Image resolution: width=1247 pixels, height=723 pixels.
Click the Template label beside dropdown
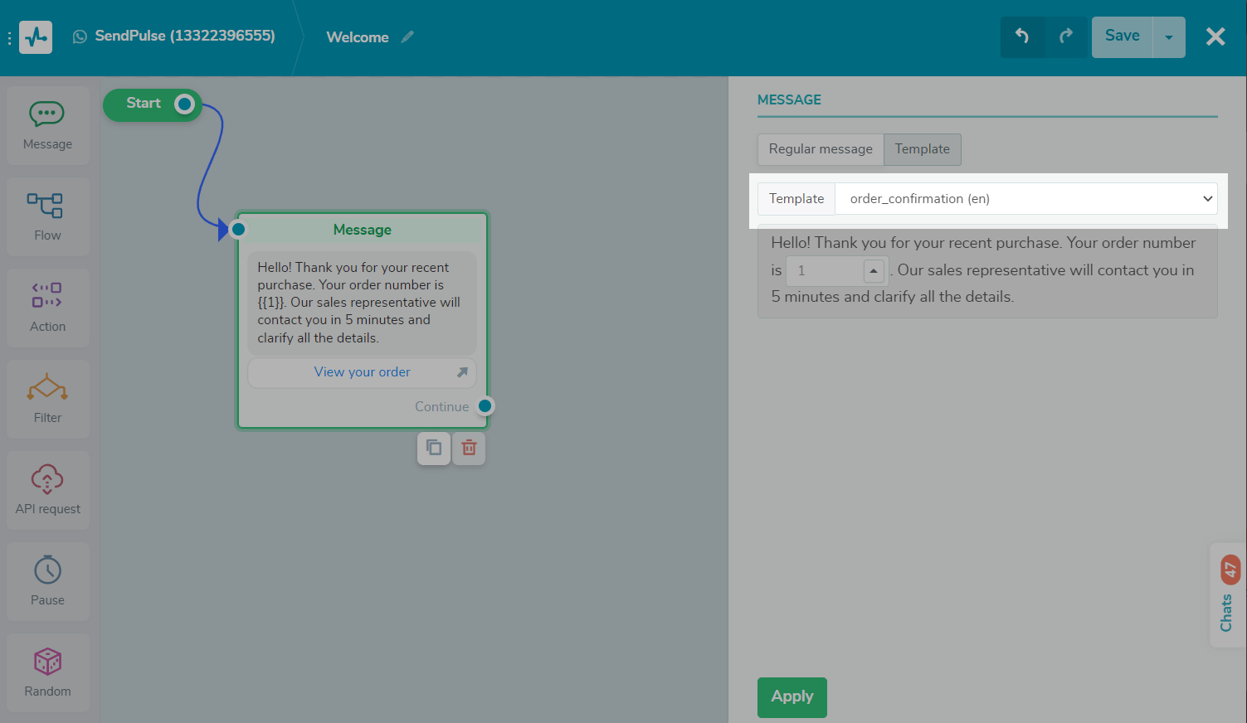(x=796, y=199)
